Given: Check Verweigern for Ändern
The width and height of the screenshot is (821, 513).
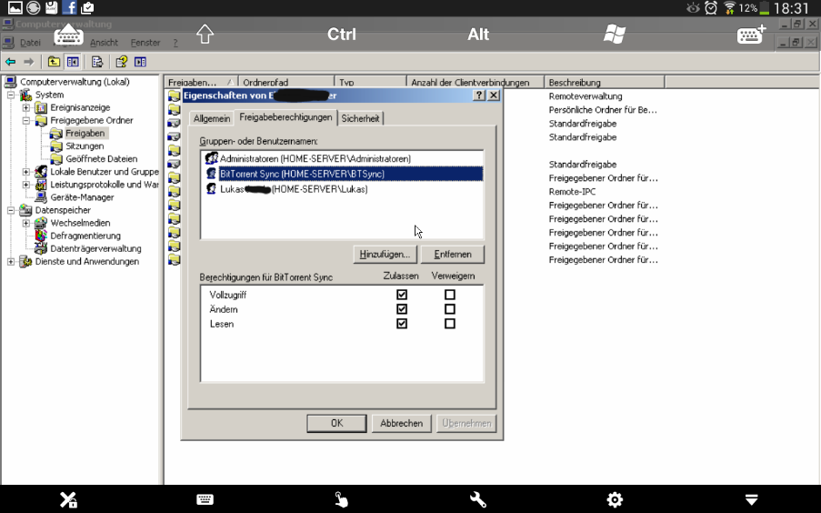Looking at the screenshot, I should 450,309.
